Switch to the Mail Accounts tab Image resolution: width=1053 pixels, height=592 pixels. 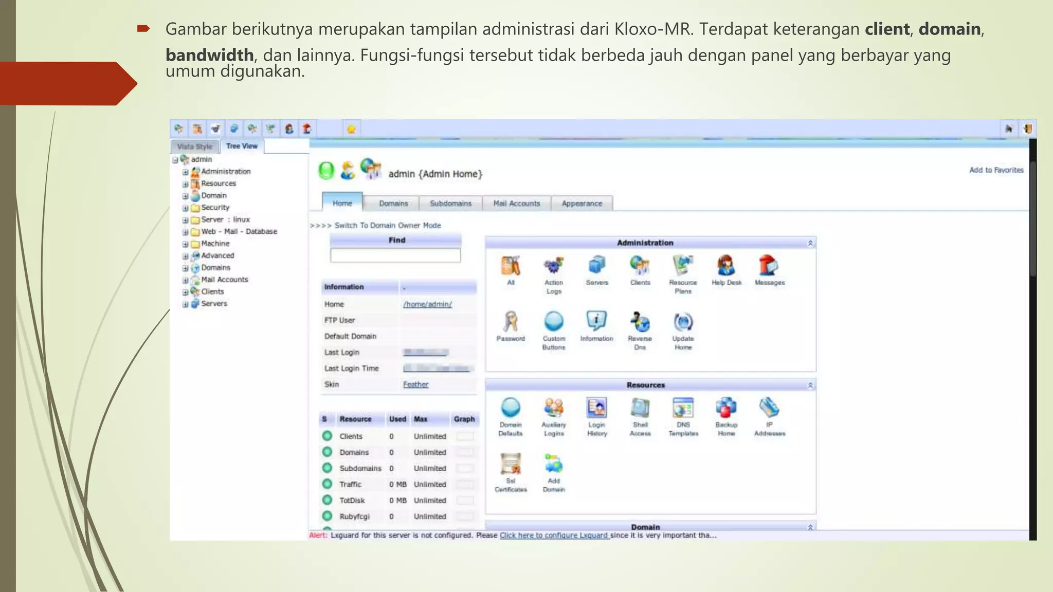(x=517, y=203)
